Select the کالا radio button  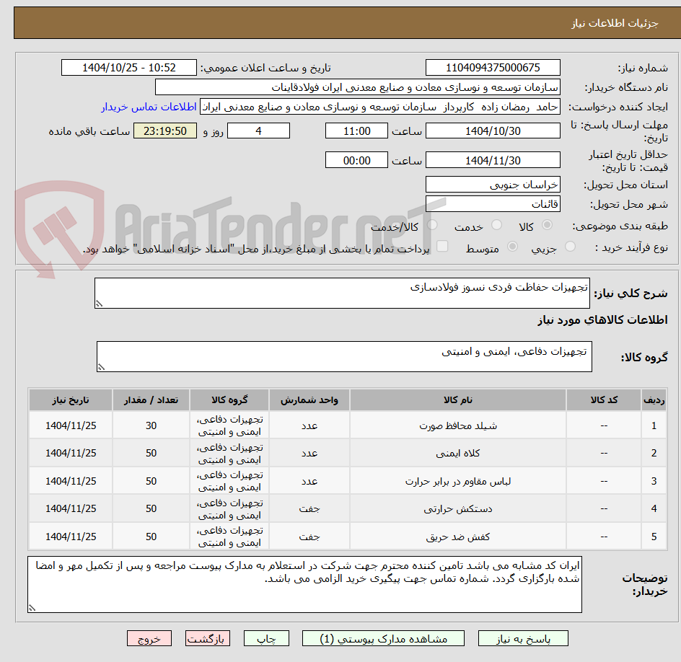click(548, 225)
